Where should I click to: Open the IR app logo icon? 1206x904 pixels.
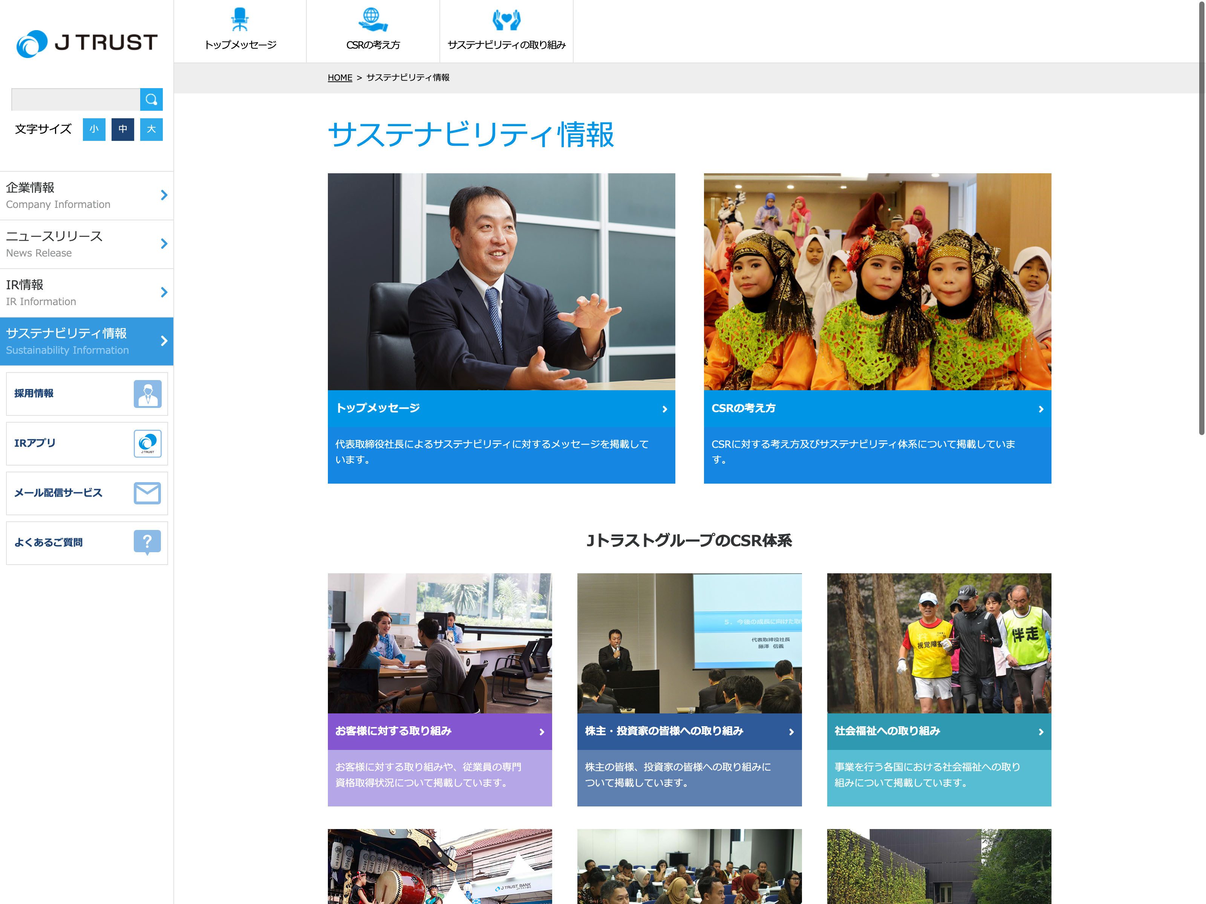click(147, 443)
